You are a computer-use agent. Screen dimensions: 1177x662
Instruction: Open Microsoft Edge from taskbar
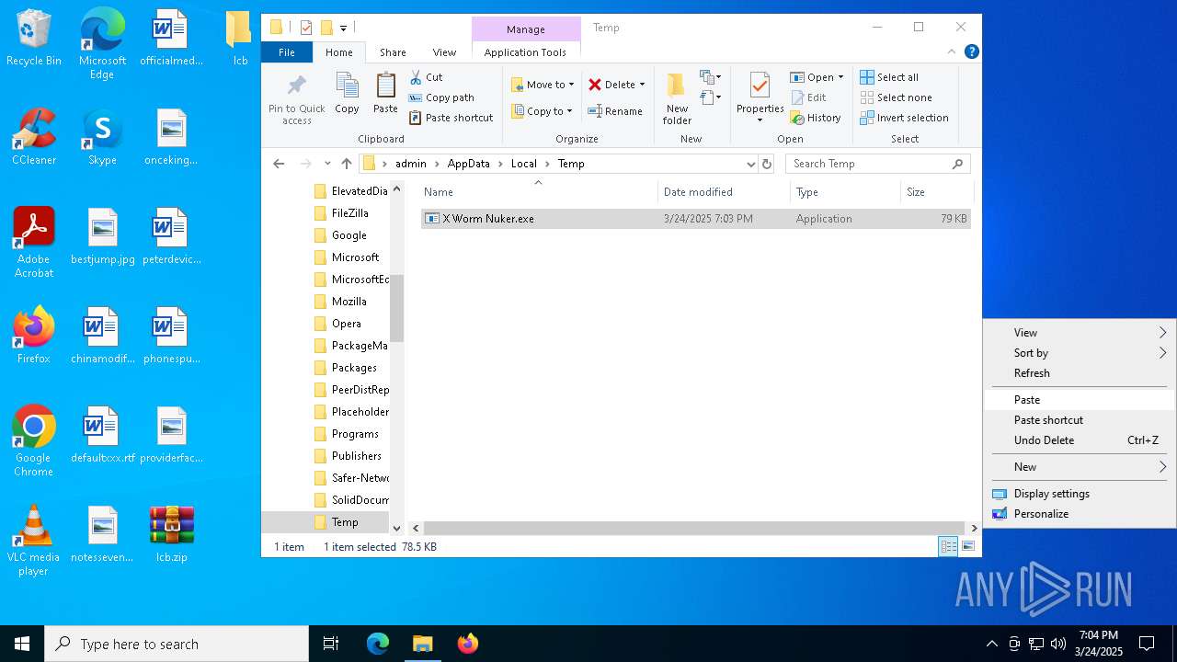pyautogui.click(x=378, y=644)
